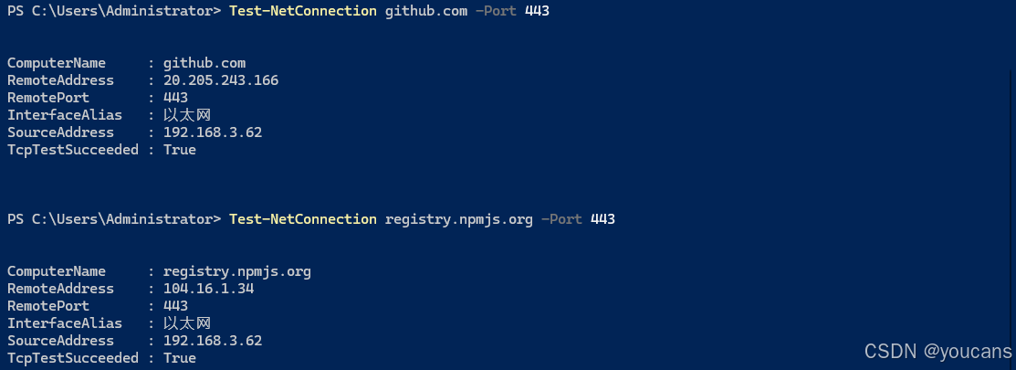Click the RemoteAddress value 104.16.1.34

(x=209, y=289)
